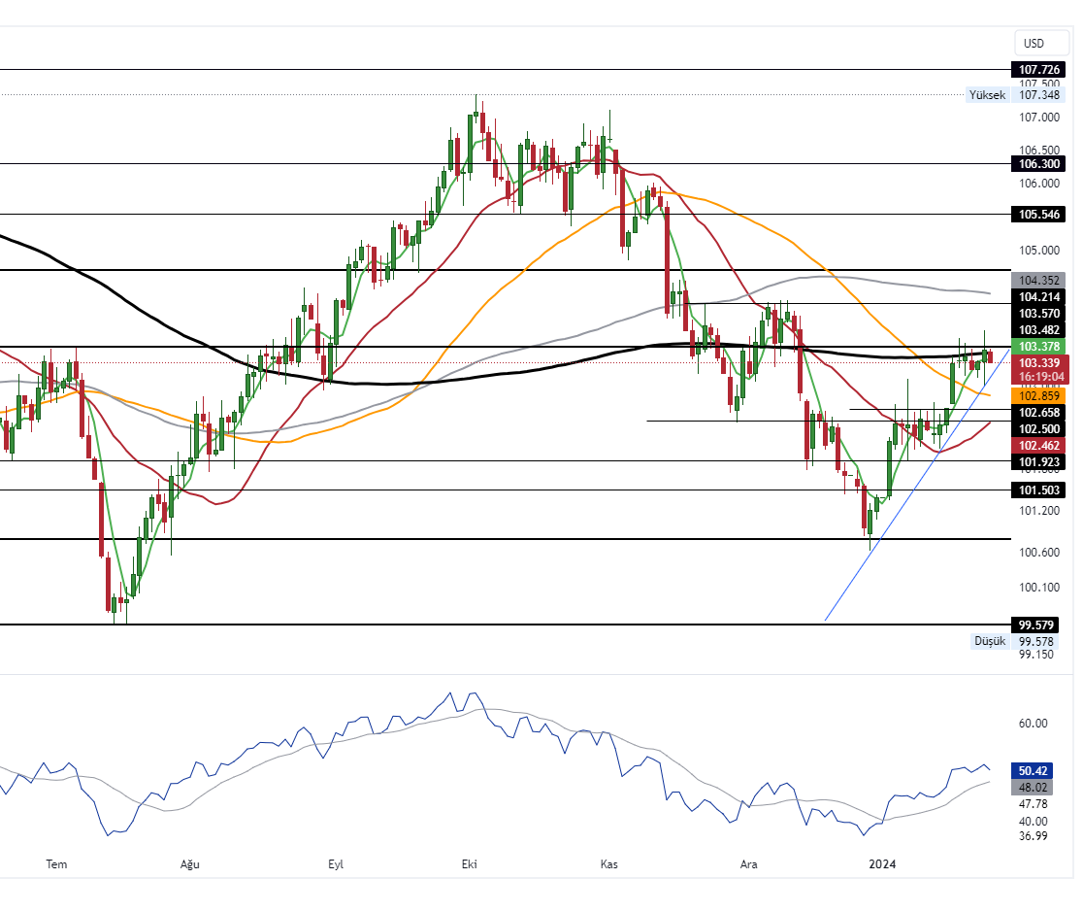Click the 106.300 price level label

[1036, 164]
